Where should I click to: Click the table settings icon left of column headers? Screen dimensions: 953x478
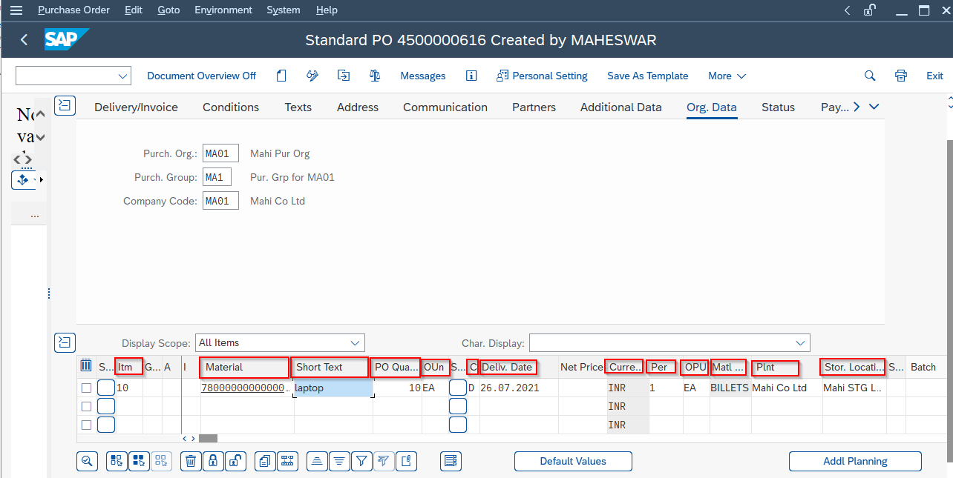[86, 365]
